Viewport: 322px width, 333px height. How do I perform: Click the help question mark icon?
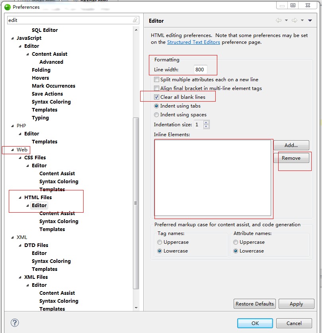coord(15,323)
